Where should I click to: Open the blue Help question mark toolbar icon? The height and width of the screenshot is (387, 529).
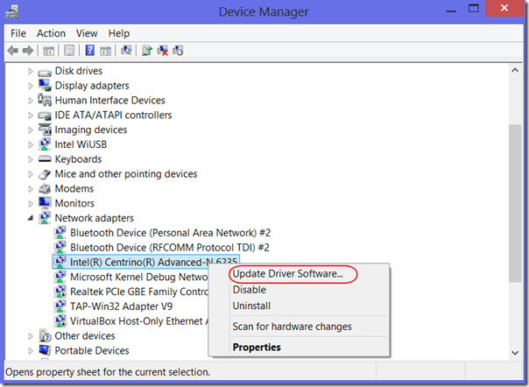(89, 51)
